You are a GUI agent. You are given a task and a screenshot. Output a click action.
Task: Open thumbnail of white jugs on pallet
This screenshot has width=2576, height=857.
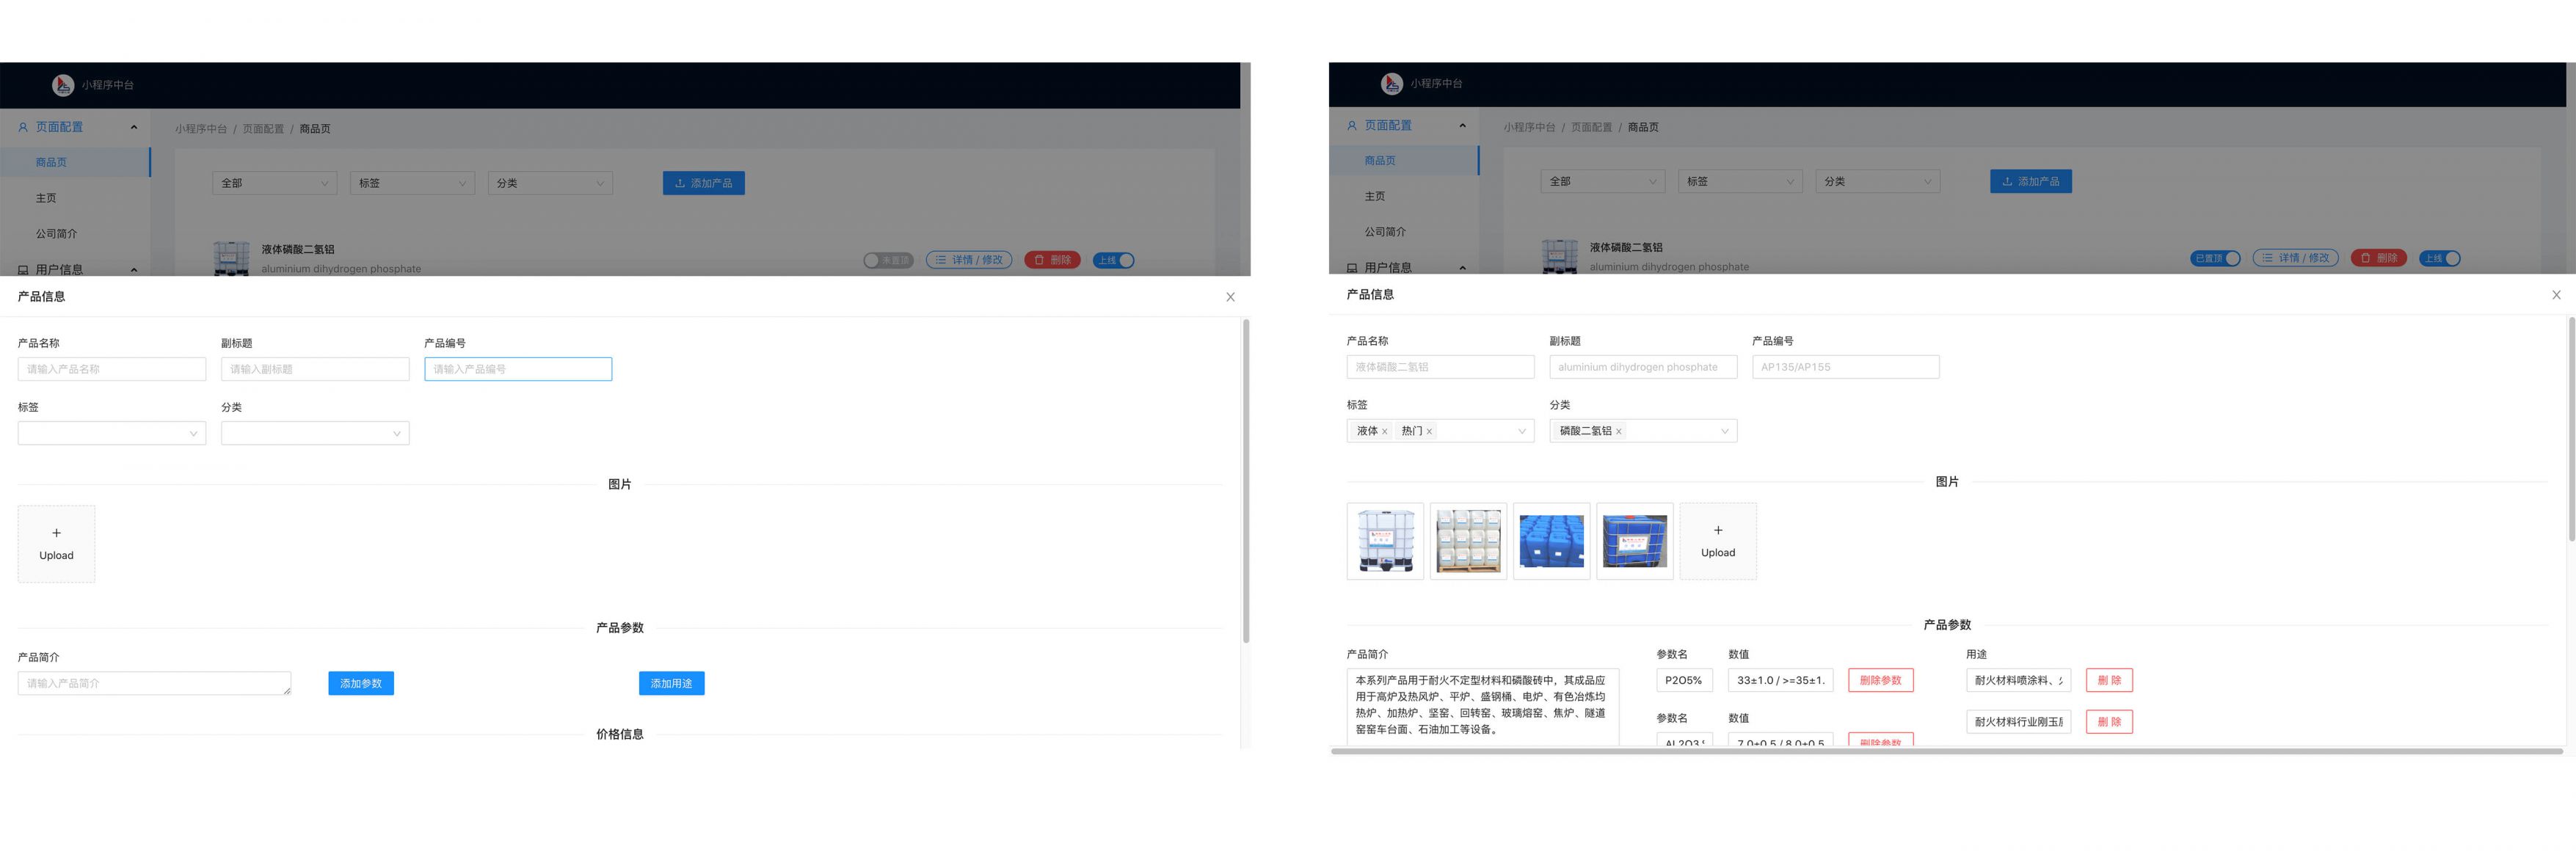[1468, 541]
